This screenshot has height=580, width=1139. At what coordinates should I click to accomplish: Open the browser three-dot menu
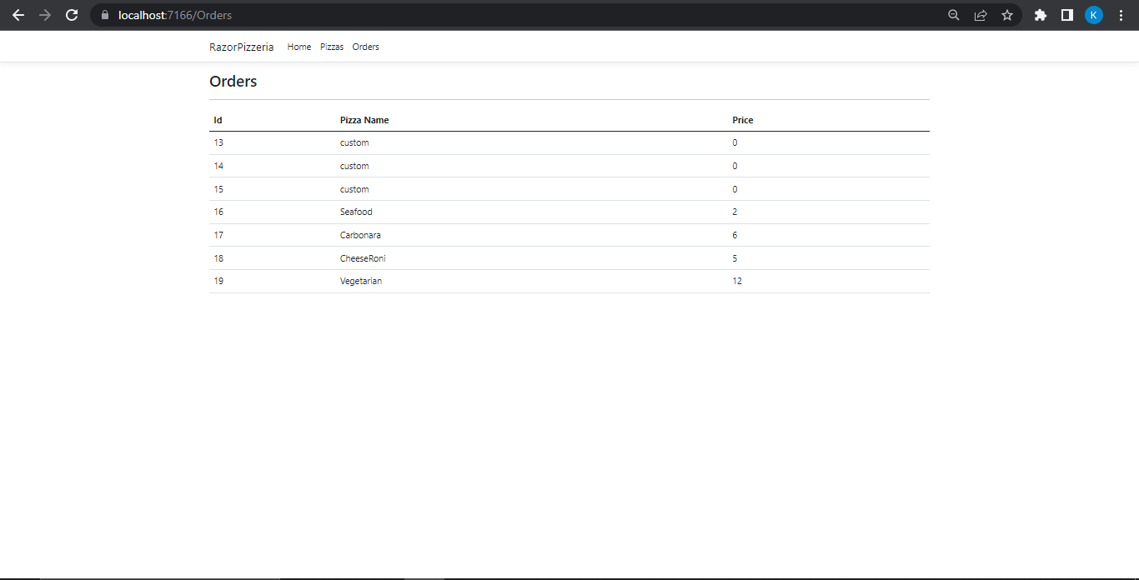[x=1121, y=14]
